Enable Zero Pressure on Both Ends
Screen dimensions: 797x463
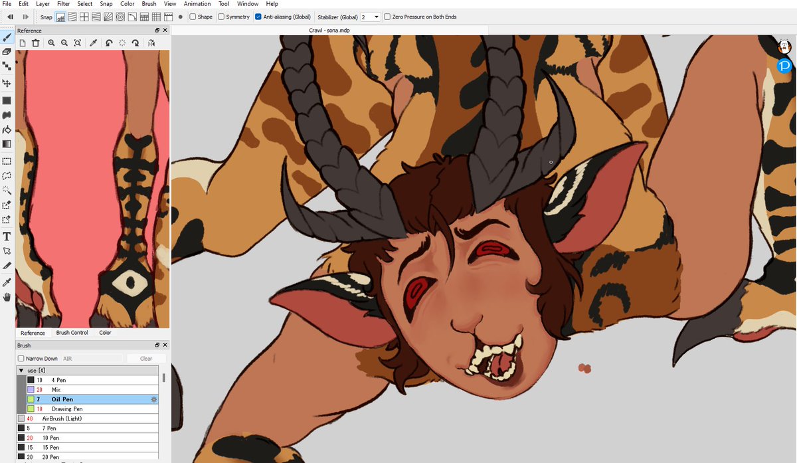(388, 17)
